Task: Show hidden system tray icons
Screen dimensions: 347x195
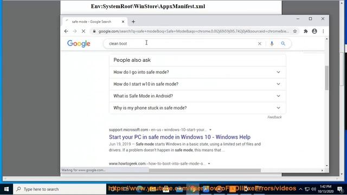Action: (x=300, y=189)
